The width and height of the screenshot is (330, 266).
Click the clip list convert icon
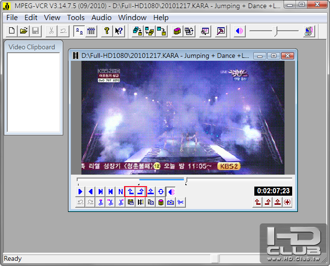pyautogui.click(x=189, y=31)
